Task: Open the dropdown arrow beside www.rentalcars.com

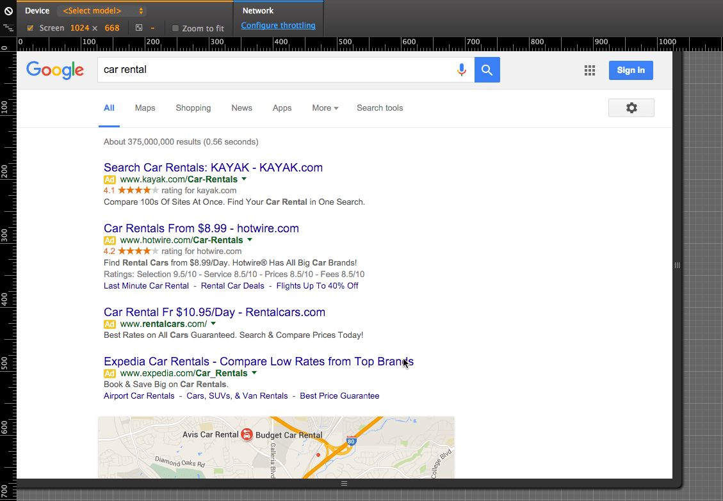Action: (213, 324)
